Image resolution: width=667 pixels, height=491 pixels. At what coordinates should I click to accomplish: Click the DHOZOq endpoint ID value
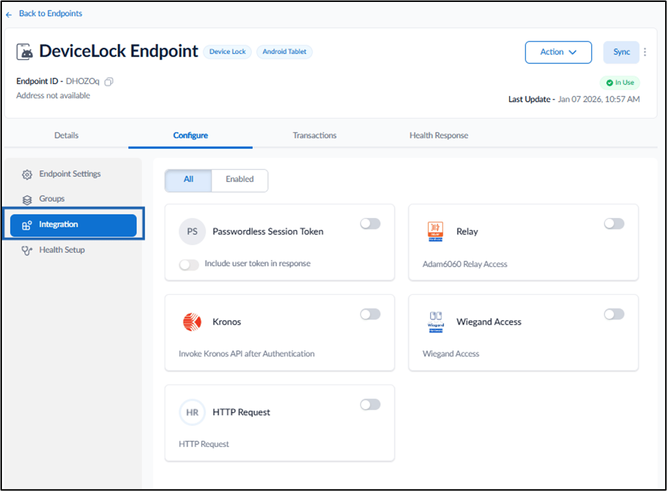[x=82, y=81]
